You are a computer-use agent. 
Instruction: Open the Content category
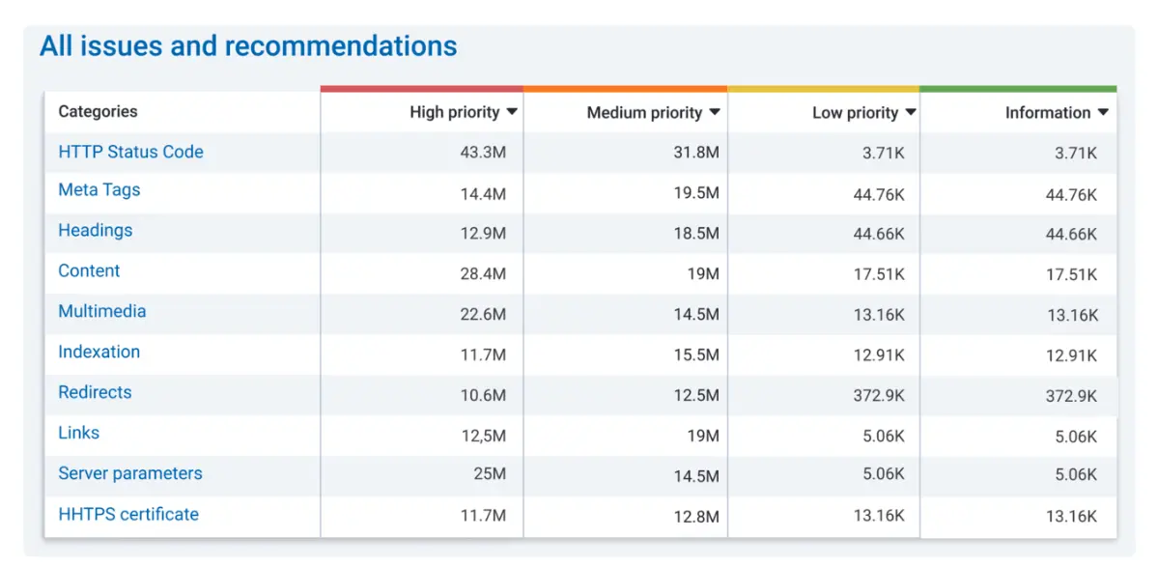(89, 272)
